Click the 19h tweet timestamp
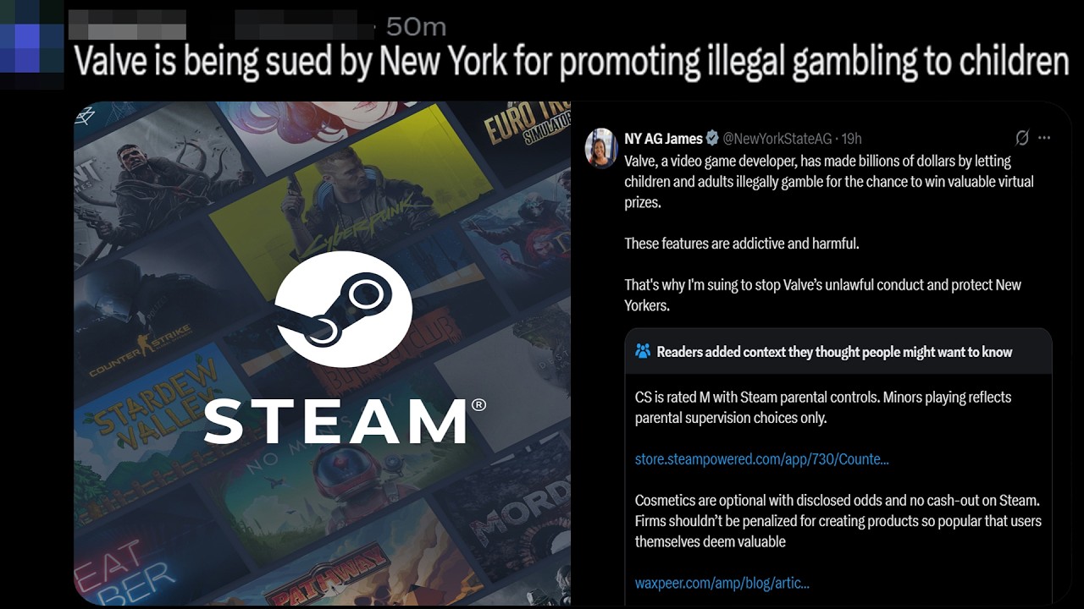Screen dimensions: 1084x609 (851, 139)
